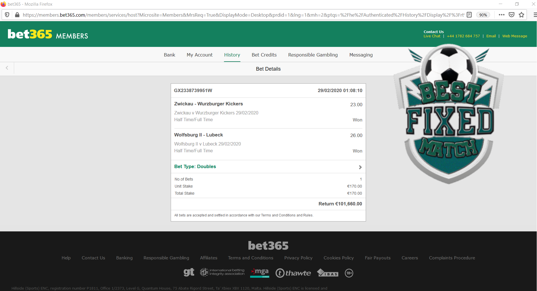
Task: Open Terms and Conditions footer link
Action: (251, 258)
